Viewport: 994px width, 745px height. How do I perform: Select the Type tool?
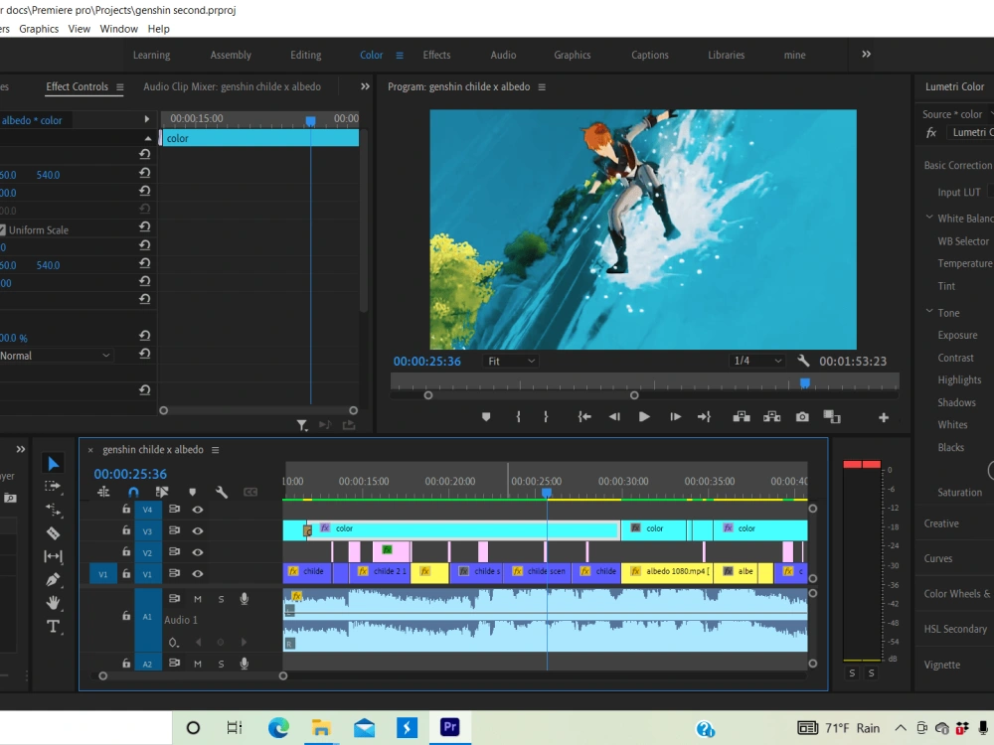[x=54, y=627]
